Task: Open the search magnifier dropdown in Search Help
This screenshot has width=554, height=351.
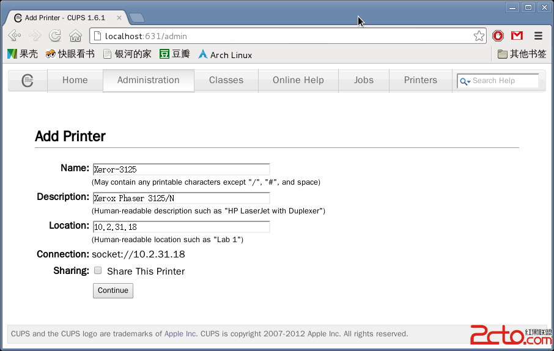Action: point(465,81)
